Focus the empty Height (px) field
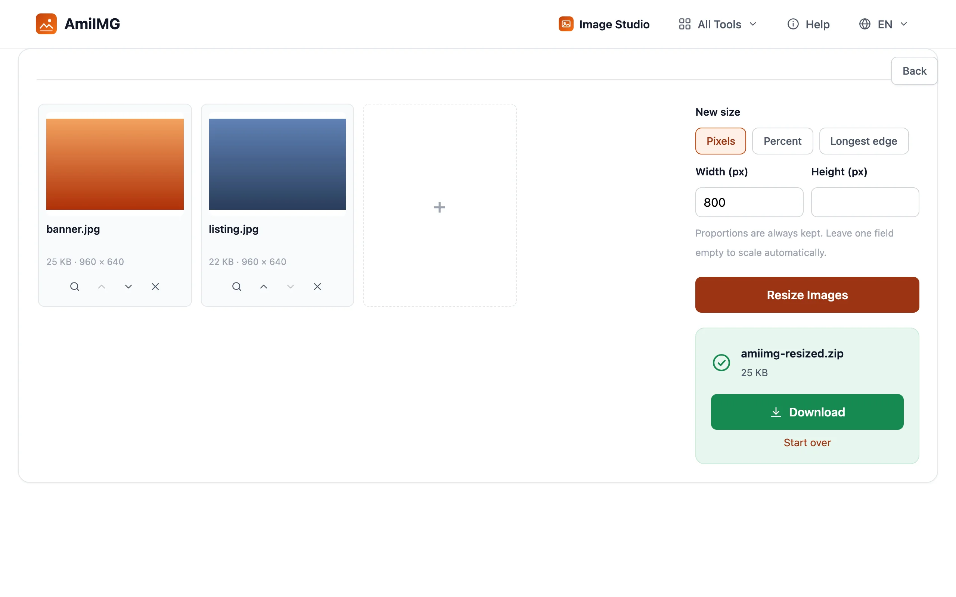This screenshot has width=956, height=597. (865, 202)
